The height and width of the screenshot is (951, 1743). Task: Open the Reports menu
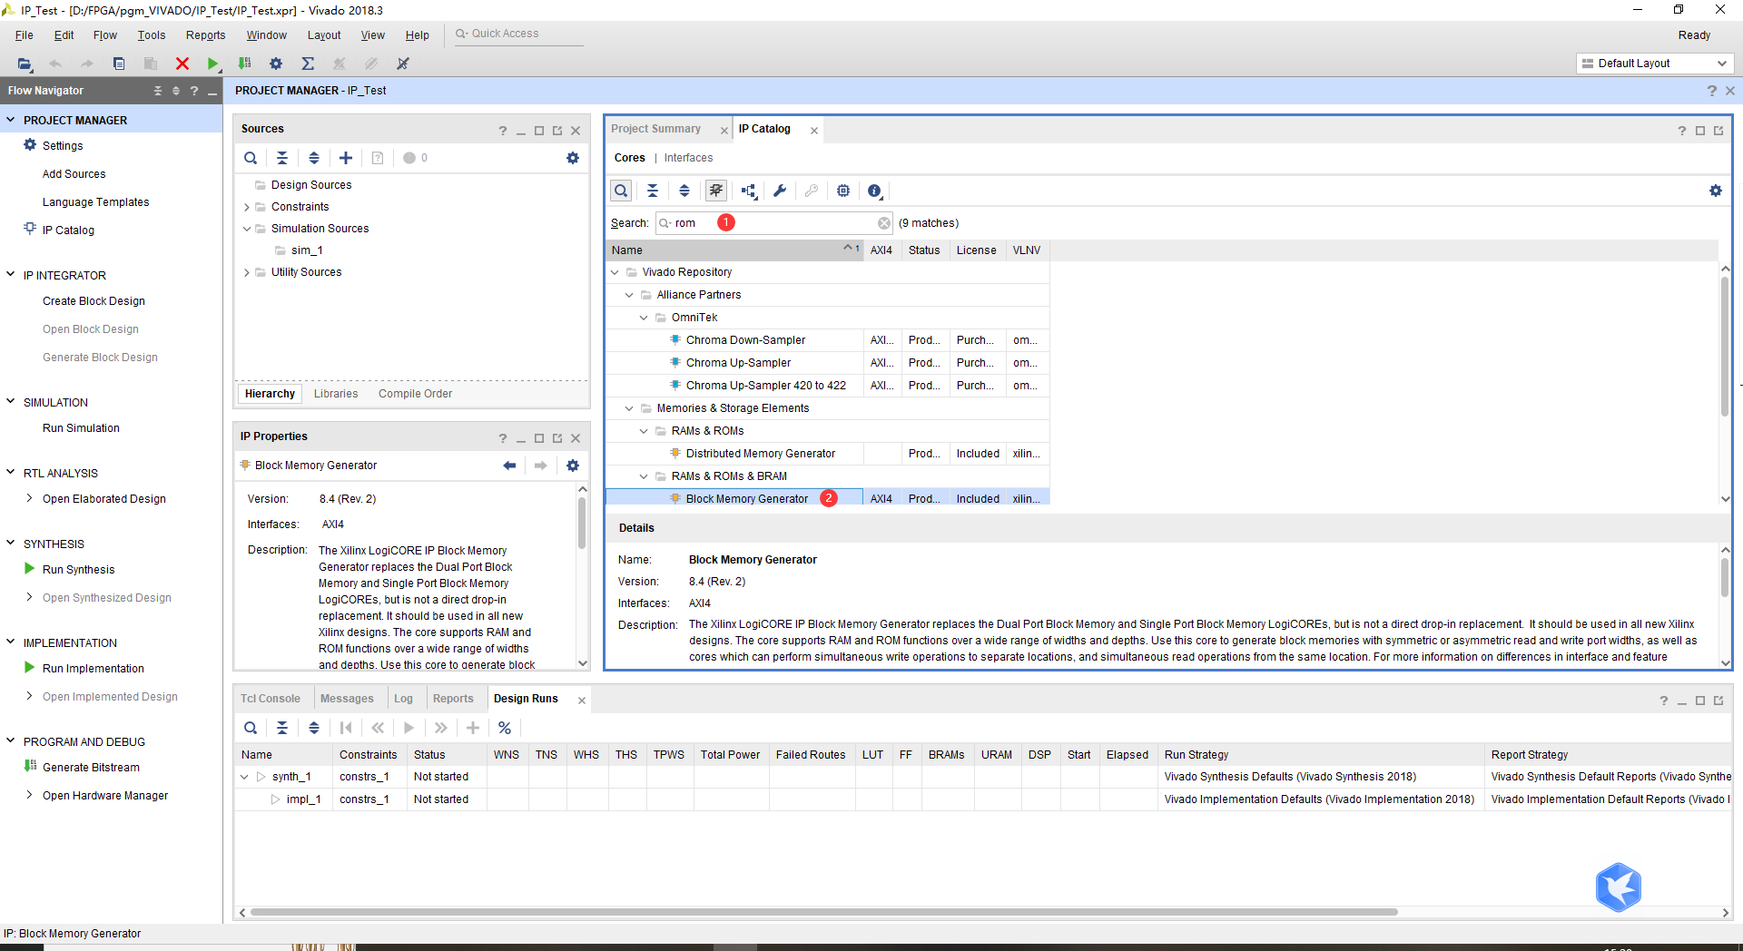click(205, 35)
